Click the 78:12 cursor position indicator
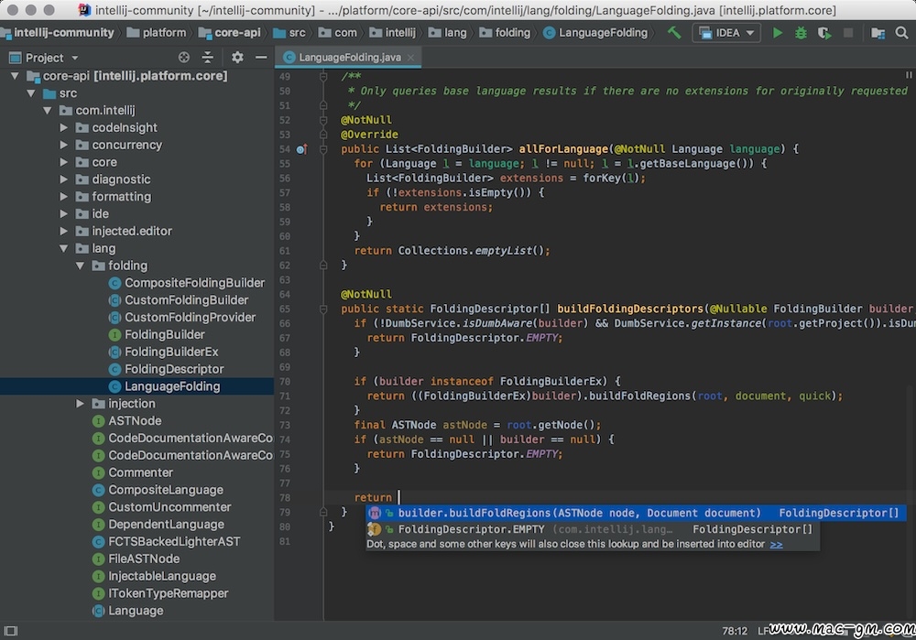This screenshot has height=640, width=916. point(735,631)
